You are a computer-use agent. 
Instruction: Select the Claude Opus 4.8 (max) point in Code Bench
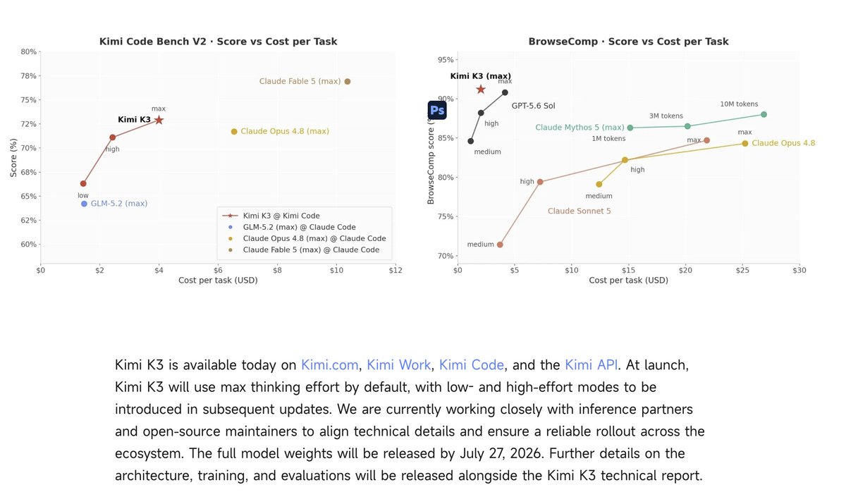point(234,132)
